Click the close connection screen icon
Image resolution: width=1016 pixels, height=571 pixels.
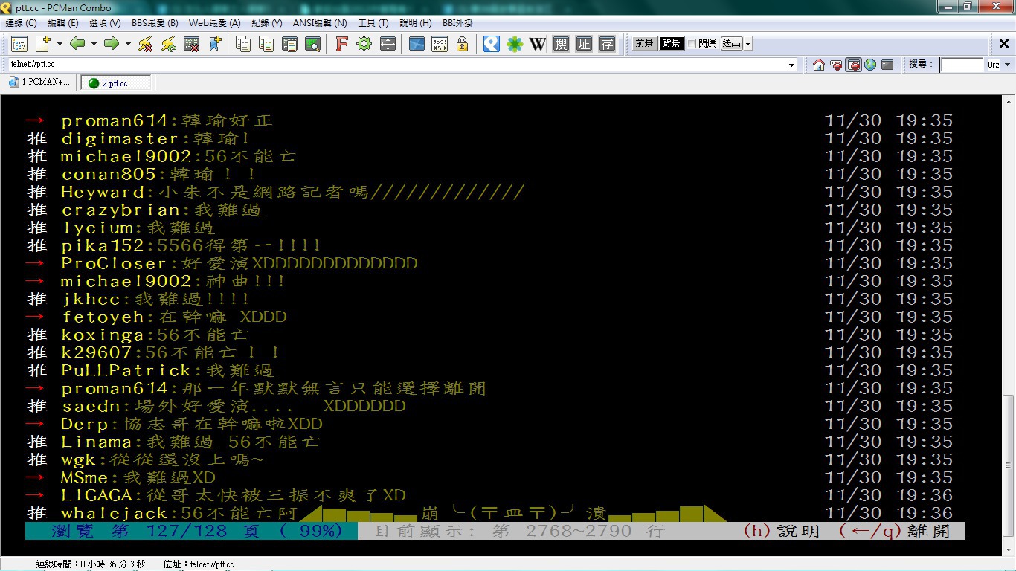coord(191,44)
